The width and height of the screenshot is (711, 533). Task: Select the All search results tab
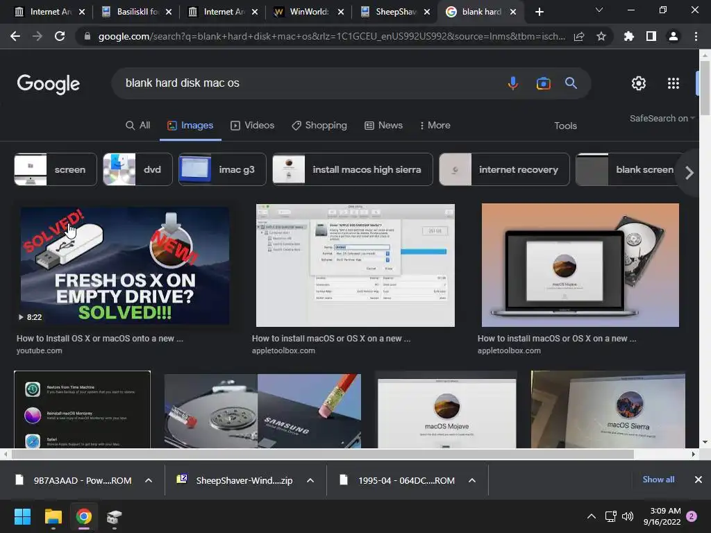click(x=138, y=126)
